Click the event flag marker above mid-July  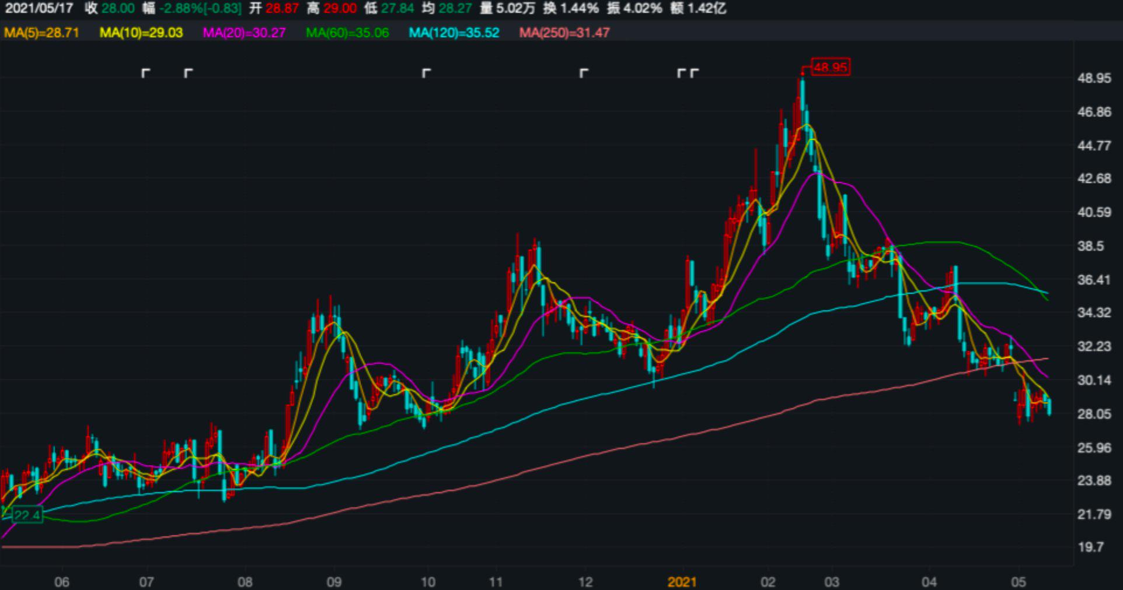coord(188,73)
